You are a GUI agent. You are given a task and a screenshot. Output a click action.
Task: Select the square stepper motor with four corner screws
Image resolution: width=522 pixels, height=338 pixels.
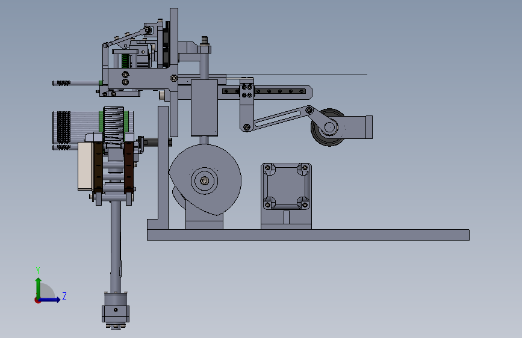[287, 186]
